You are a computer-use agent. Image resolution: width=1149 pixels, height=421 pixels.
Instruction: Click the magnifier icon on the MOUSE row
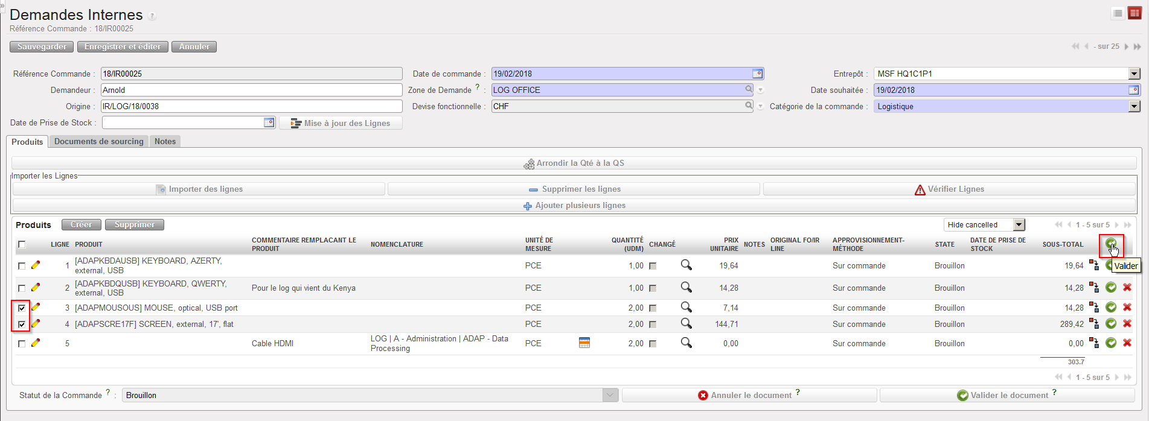pyautogui.click(x=686, y=308)
